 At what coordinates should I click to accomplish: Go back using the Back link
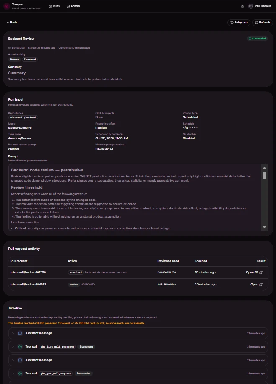(12, 23)
